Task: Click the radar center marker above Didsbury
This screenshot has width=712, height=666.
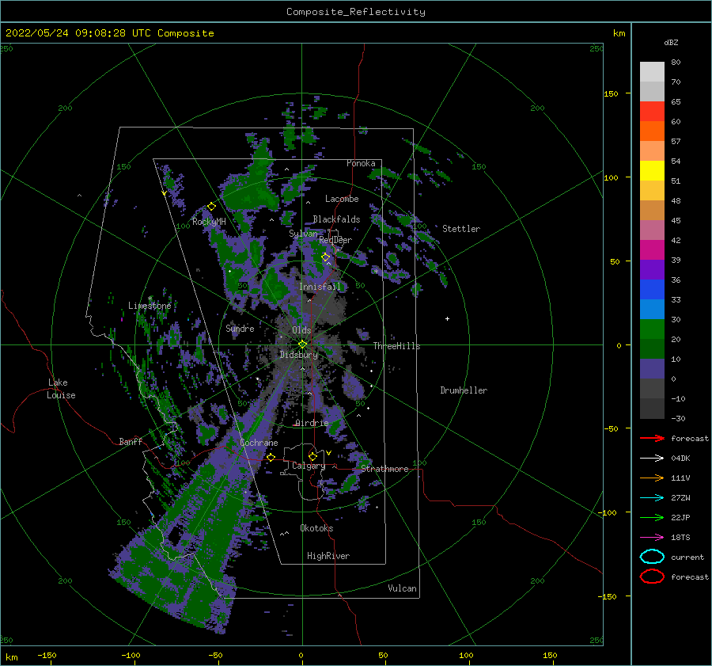Action: 302,344
